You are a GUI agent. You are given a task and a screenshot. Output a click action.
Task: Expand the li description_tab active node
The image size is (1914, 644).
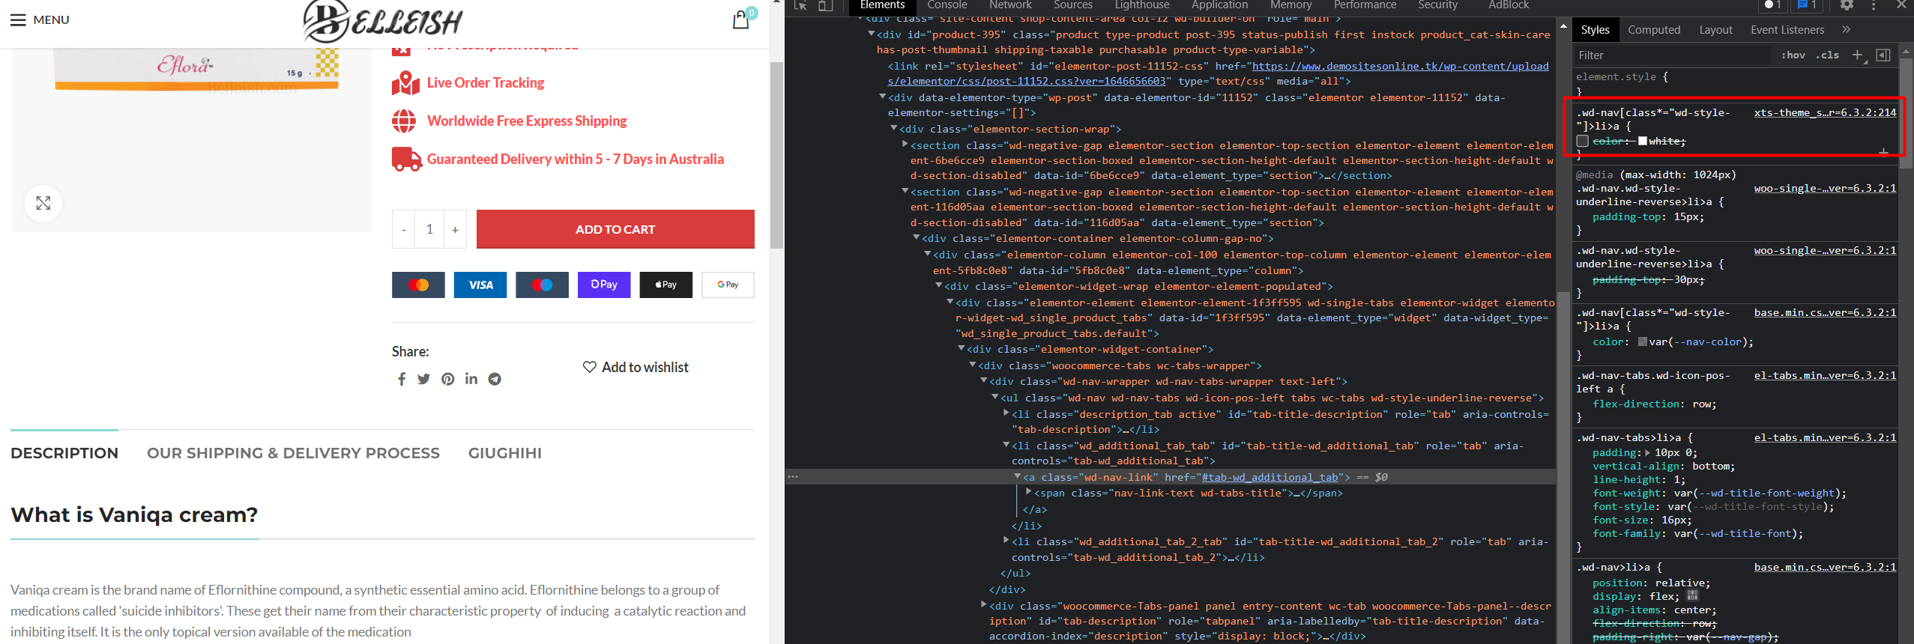click(x=1006, y=413)
